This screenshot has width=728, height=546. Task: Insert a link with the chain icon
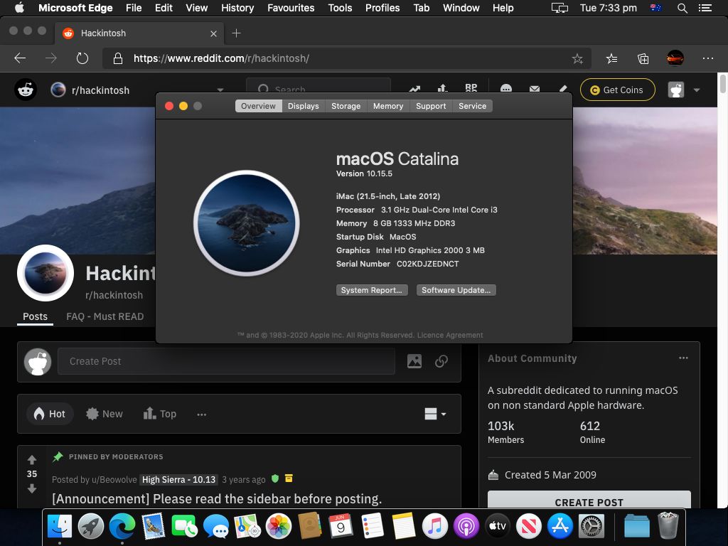(x=441, y=361)
